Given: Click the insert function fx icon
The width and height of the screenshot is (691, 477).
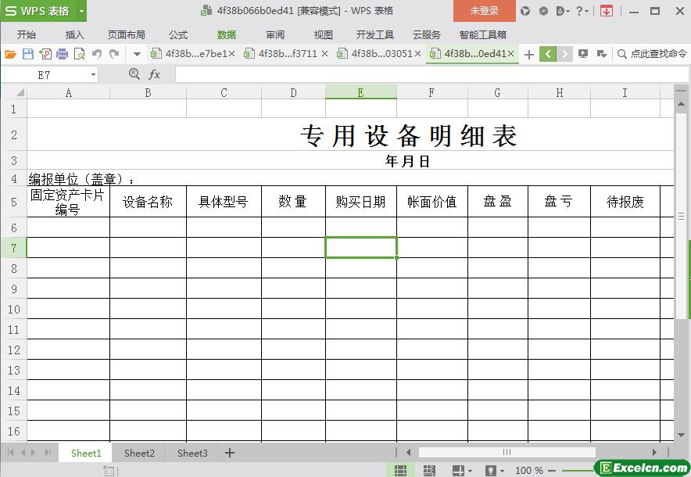Looking at the screenshot, I should click(x=155, y=74).
